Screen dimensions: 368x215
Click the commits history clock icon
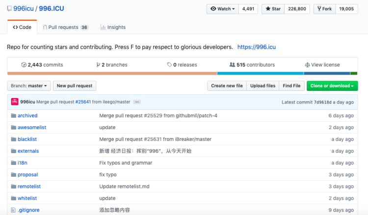point(24,65)
